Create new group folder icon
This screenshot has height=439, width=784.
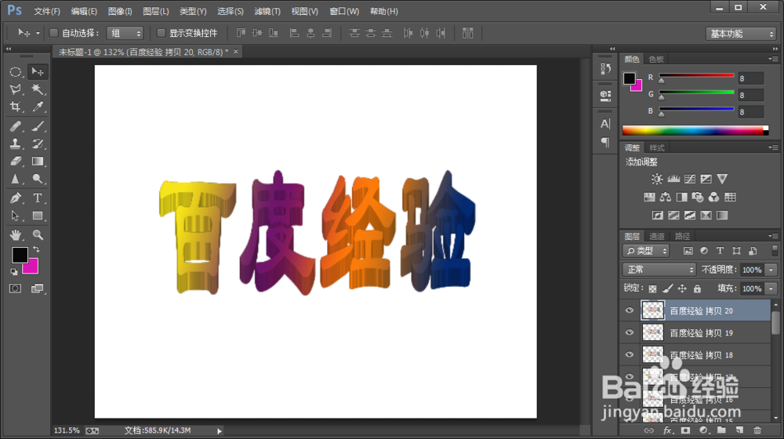point(721,430)
